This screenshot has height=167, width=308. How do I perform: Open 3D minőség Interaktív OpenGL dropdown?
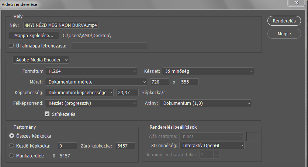[212, 146]
